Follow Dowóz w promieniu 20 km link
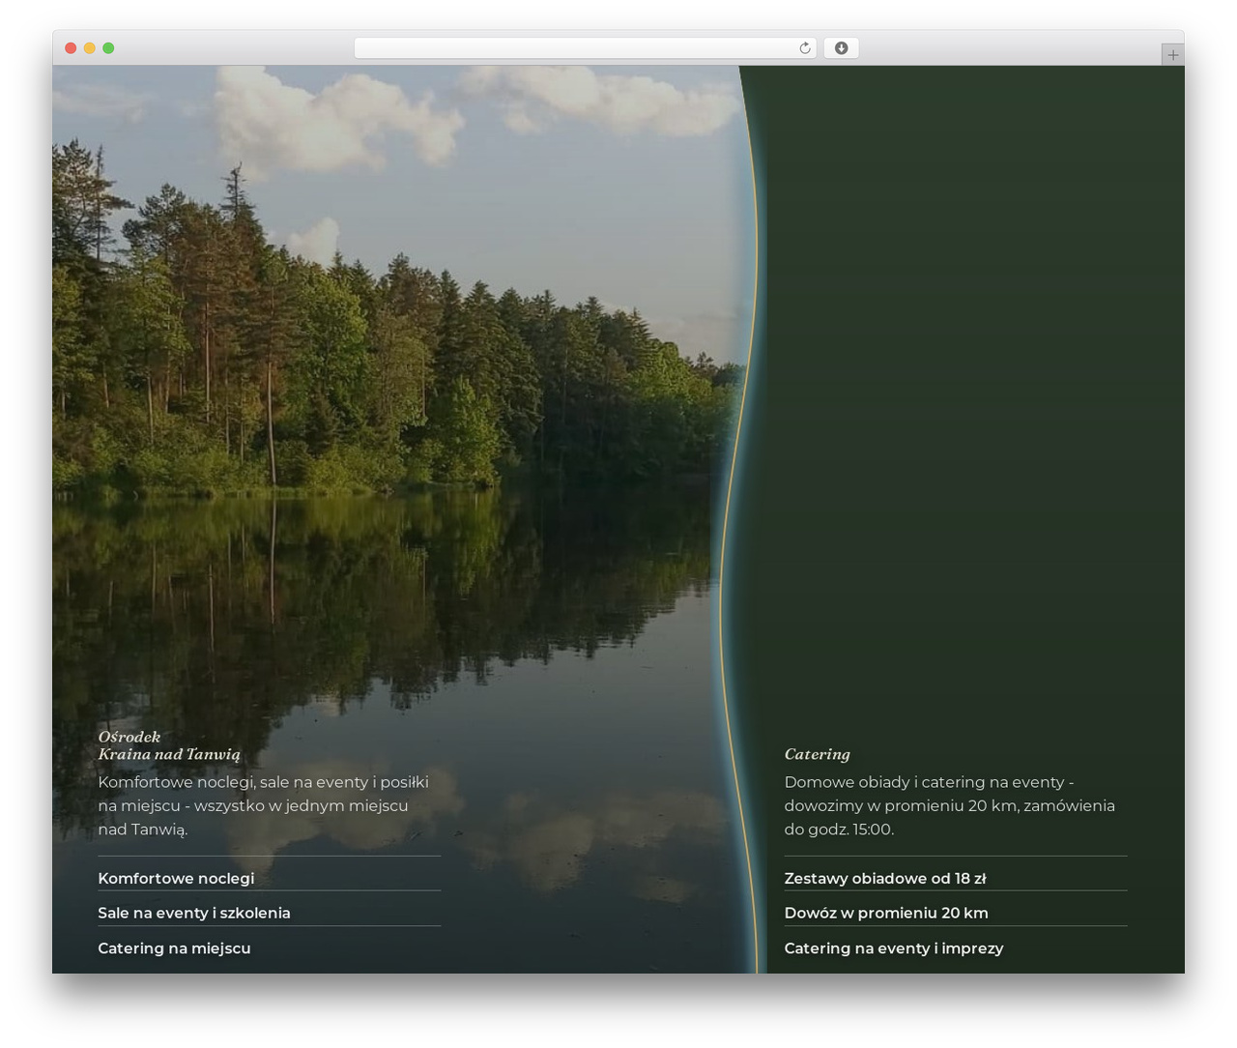 pyautogui.click(x=886, y=913)
